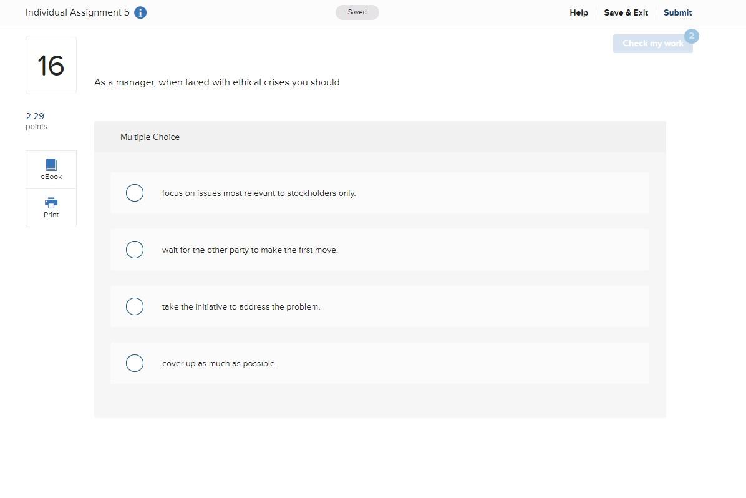Screen dimensions: 746x498
Task: Click the 'Multiple Choice' header label
Action: coord(150,137)
